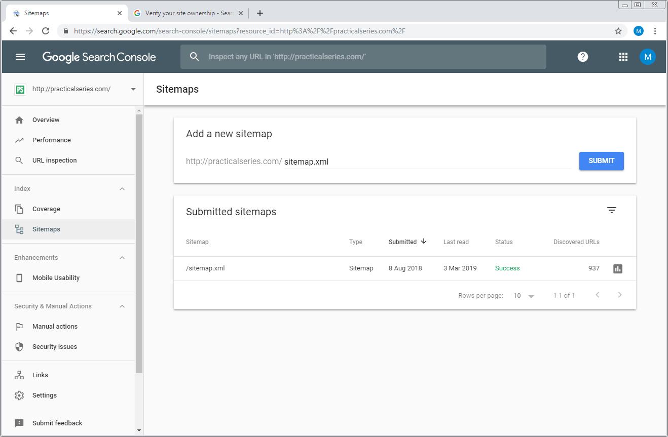Image resolution: width=668 pixels, height=437 pixels.
Task: Click the Security issues shield icon
Action: pos(19,347)
